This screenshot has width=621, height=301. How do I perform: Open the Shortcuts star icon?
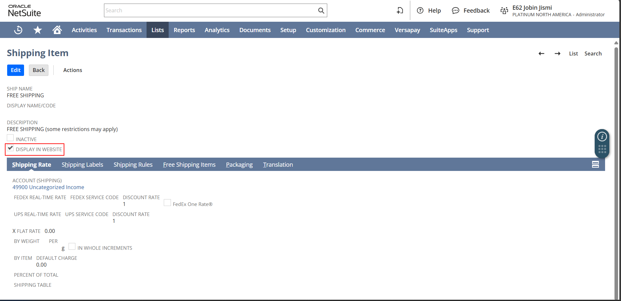pyautogui.click(x=38, y=30)
